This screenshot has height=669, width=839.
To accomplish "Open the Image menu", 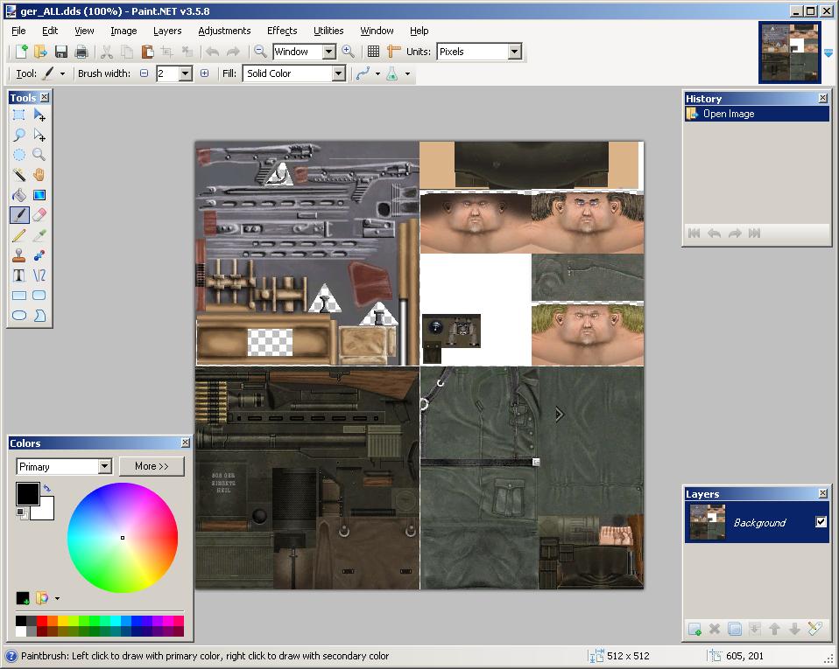I will [x=123, y=31].
